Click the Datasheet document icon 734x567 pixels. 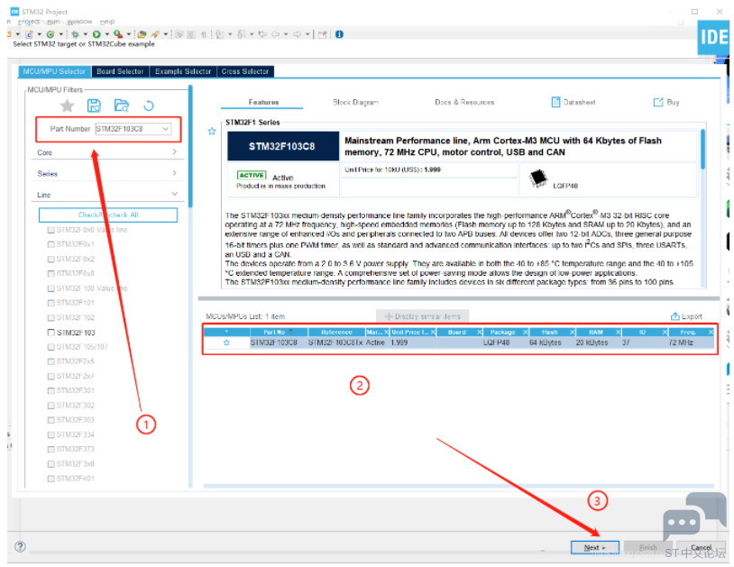555,102
